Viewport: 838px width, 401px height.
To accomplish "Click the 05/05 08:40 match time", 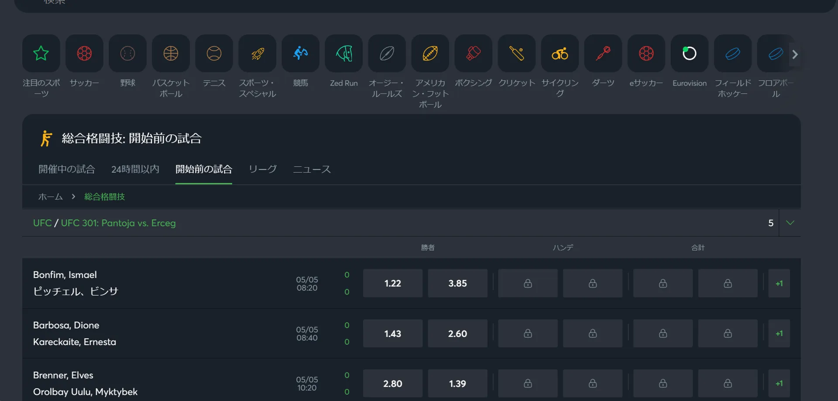I will [x=307, y=334].
